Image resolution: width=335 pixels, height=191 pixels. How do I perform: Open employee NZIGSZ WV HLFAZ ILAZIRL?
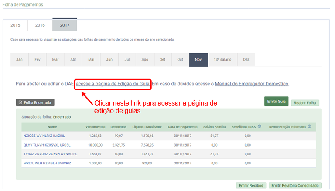[x=44, y=136]
